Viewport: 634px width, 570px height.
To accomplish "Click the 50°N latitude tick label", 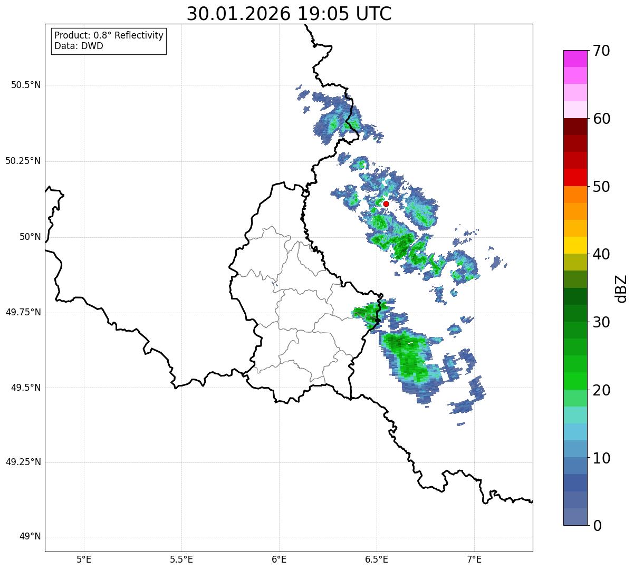I will click(x=30, y=237).
